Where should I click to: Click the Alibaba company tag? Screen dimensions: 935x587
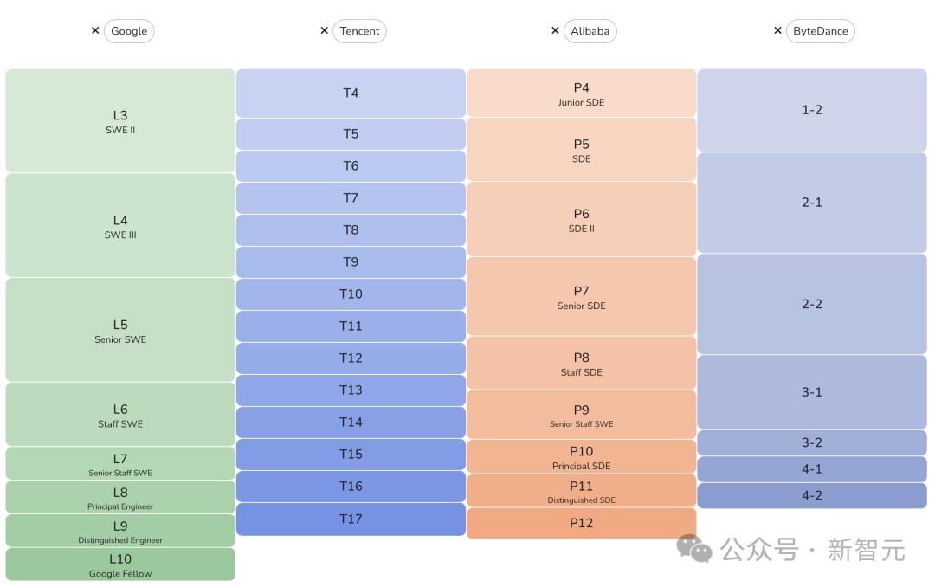click(x=590, y=31)
